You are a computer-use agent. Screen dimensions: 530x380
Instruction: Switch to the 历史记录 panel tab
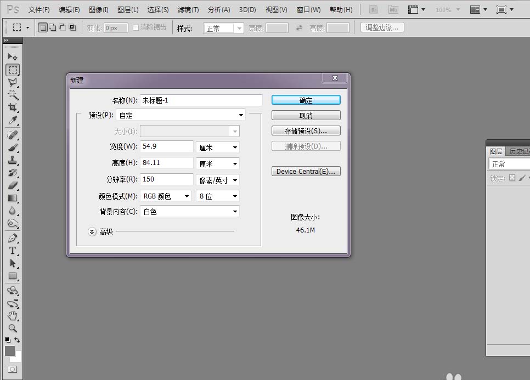pos(518,151)
